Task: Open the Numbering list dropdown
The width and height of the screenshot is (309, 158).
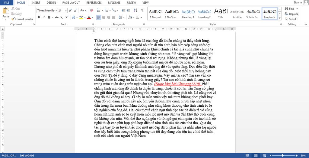Action: 110,11
